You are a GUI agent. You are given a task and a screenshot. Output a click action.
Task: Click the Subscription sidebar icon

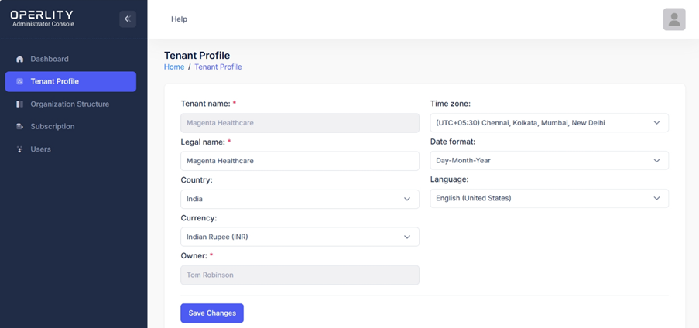[x=20, y=126]
